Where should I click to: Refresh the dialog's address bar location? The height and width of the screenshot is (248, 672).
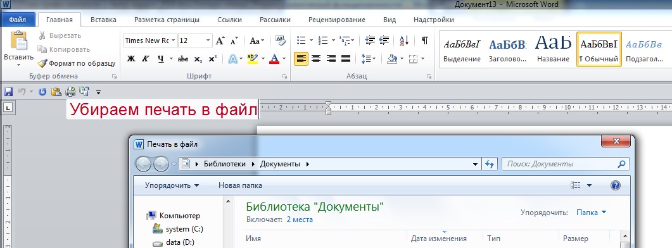tap(489, 164)
